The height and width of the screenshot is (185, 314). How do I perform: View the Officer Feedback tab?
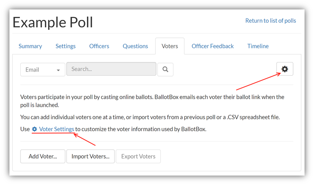(x=213, y=46)
